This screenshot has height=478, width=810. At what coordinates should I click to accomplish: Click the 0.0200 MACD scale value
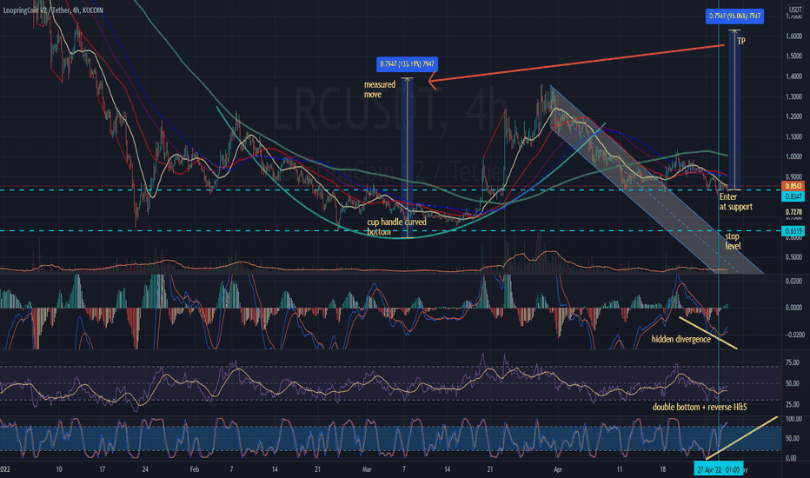794,281
